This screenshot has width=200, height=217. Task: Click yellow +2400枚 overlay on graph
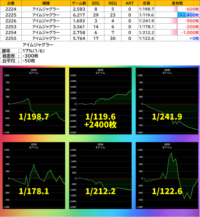(100, 125)
